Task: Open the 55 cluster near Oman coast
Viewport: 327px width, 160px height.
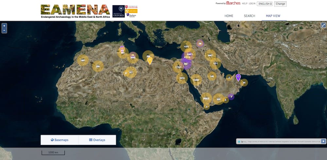Action: coord(244,83)
